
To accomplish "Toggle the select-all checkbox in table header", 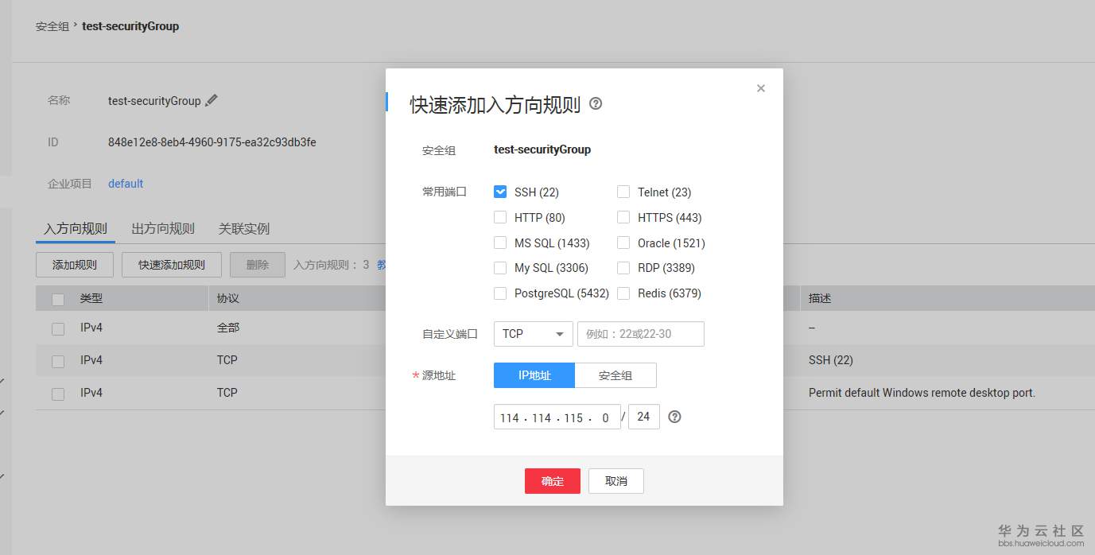I will 58,299.
